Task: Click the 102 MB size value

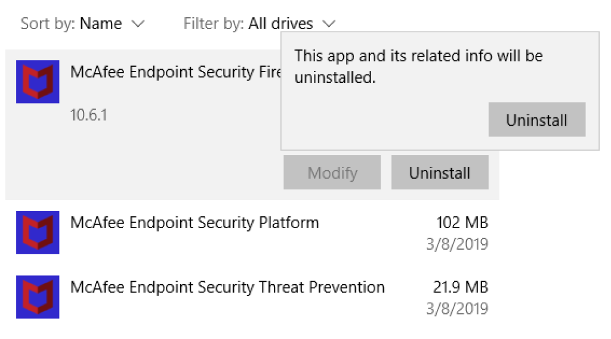Action: coord(462,223)
